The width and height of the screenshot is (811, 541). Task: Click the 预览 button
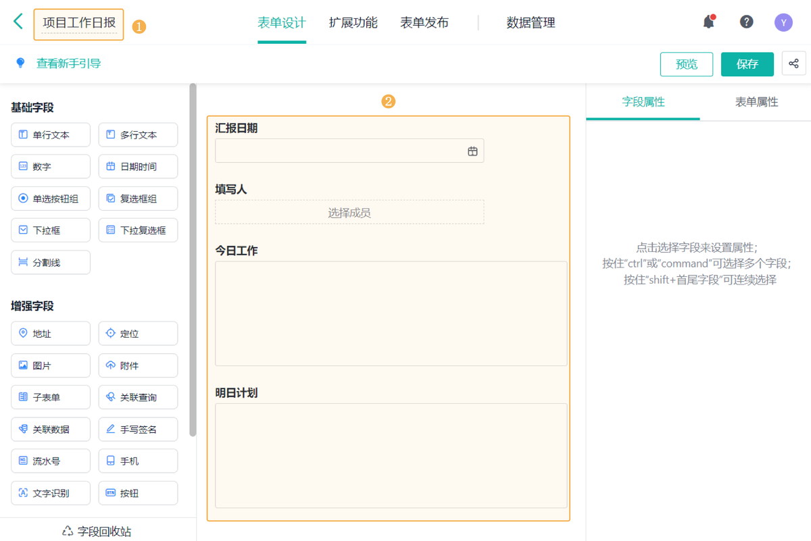687,64
